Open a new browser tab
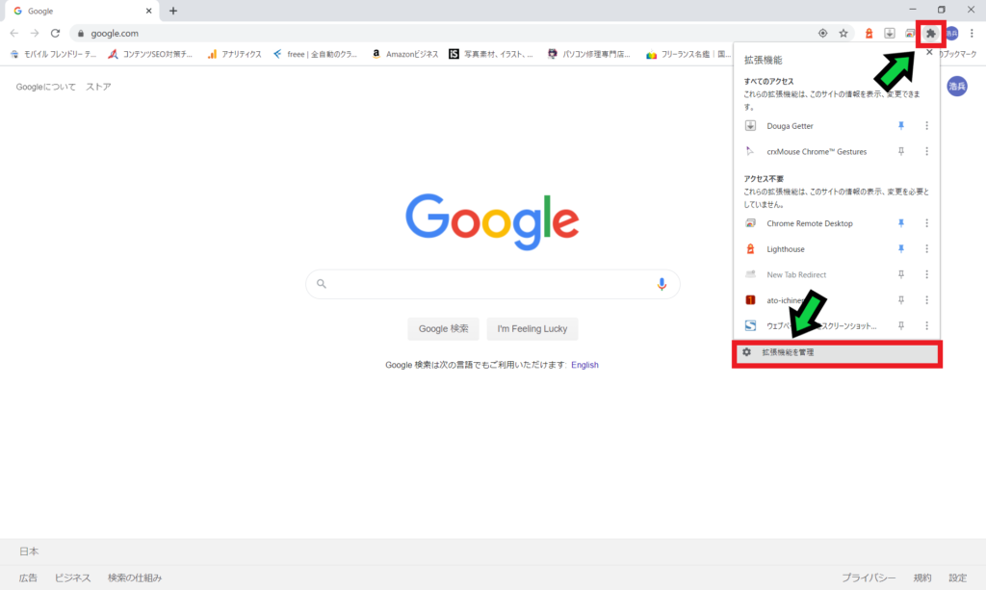The width and height of the screenshot is (986, 590). point(173,11)
